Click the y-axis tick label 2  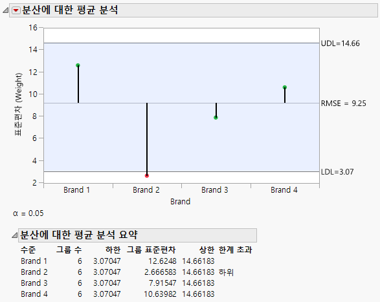(35, 183)
